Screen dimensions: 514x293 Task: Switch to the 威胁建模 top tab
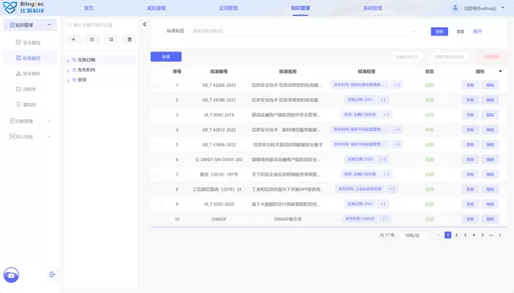click(x=156, y=8)
